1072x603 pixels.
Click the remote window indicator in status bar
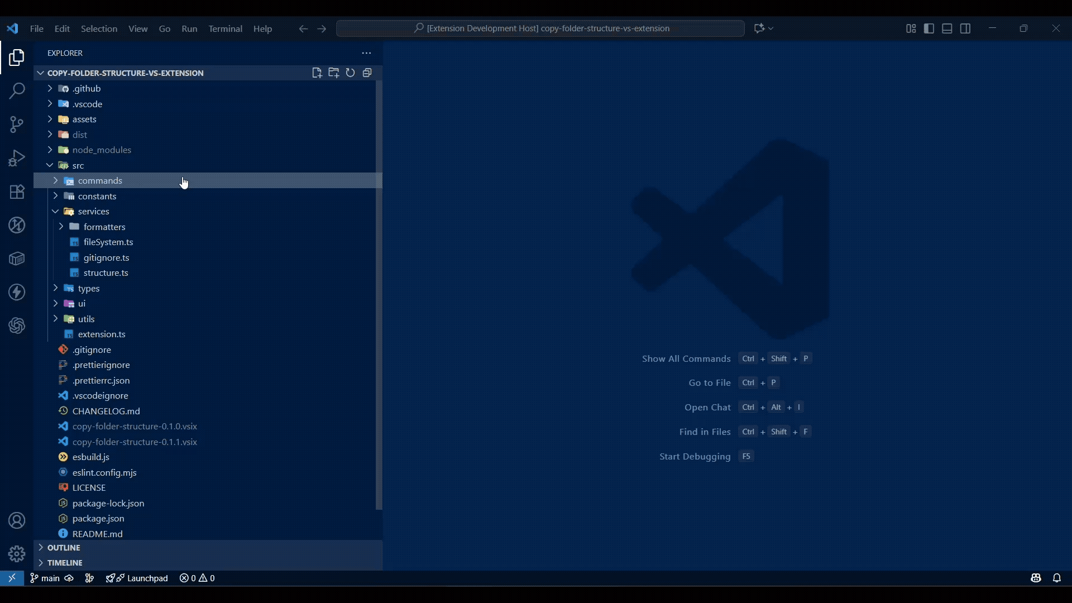12,578
